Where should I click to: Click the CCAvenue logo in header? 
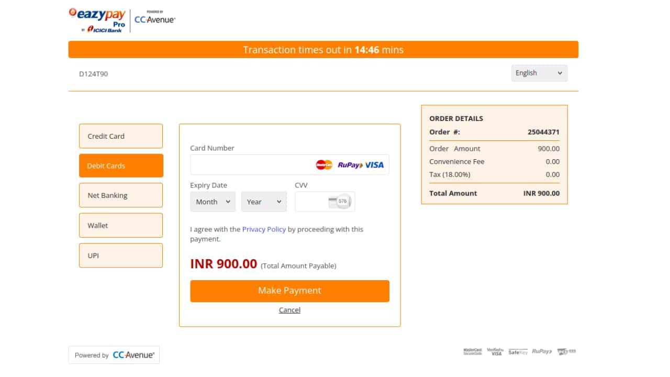(x=155, y=19)
